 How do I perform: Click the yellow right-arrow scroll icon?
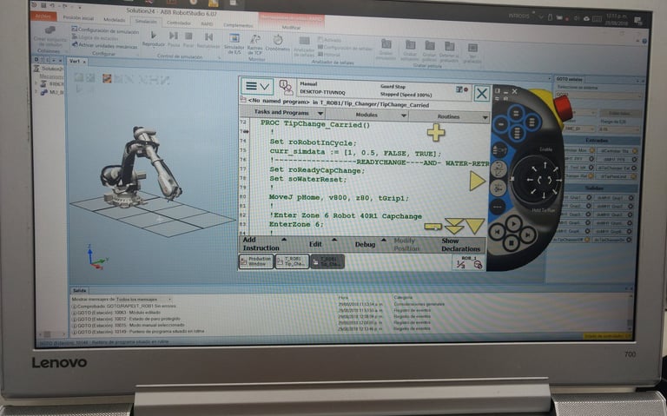click(x=477, y=181)
